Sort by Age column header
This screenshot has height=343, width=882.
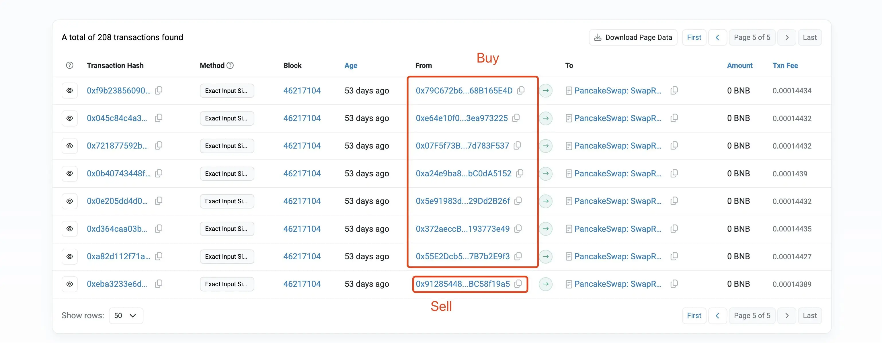tap(351, 65)
